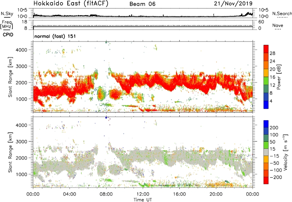Image resolution: width=292 pixels, height=202 pixels.
Task: Click the 'CPID' row label
Action: pyautogui.click(x=8, y=35)
